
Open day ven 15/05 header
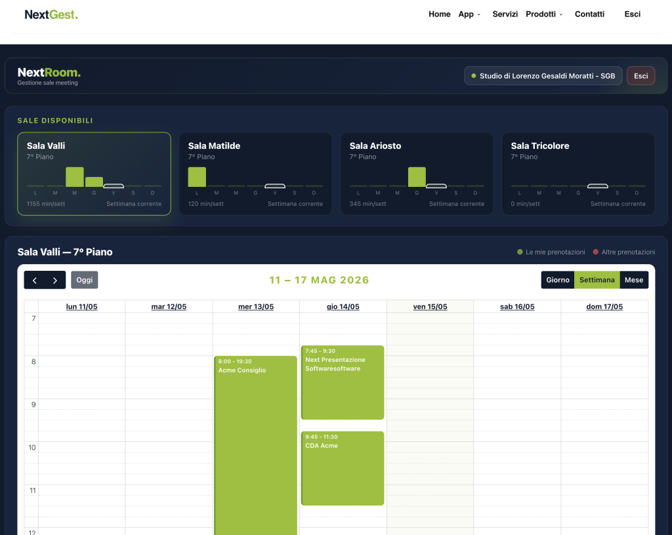pyautogui.click(x=430, y=306)
